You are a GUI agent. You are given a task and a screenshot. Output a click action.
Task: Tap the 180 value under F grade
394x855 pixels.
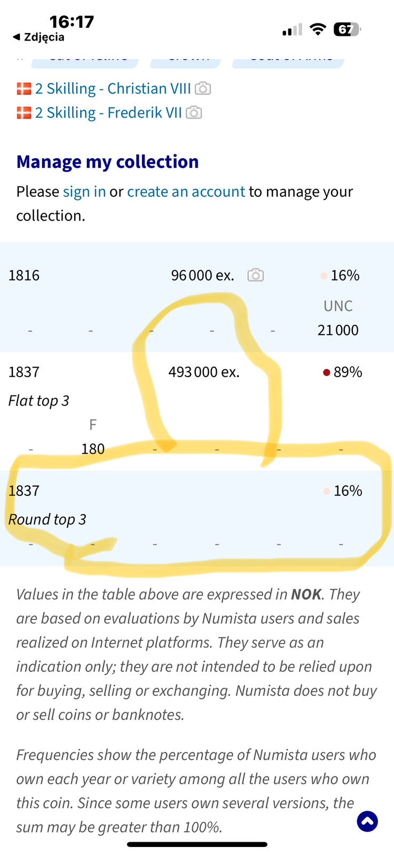tap(92, 449)
